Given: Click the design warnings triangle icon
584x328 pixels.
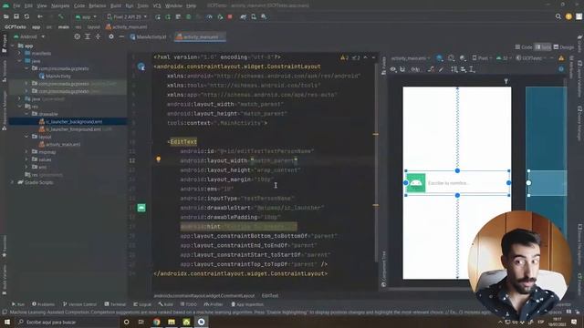Looking at the screenshot, I should coord(561,58).
